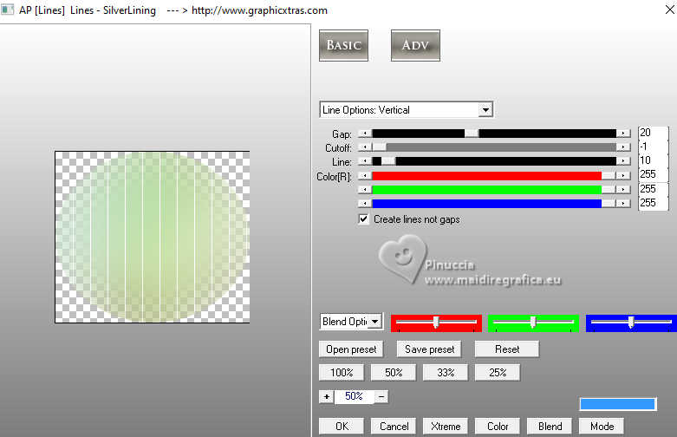The width and height of the screenshot is (677, 437).
Task: Click the Save preset button
Action: click(x=429, y=349)
